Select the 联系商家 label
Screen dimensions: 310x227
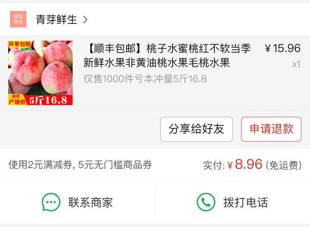point(91,202)
